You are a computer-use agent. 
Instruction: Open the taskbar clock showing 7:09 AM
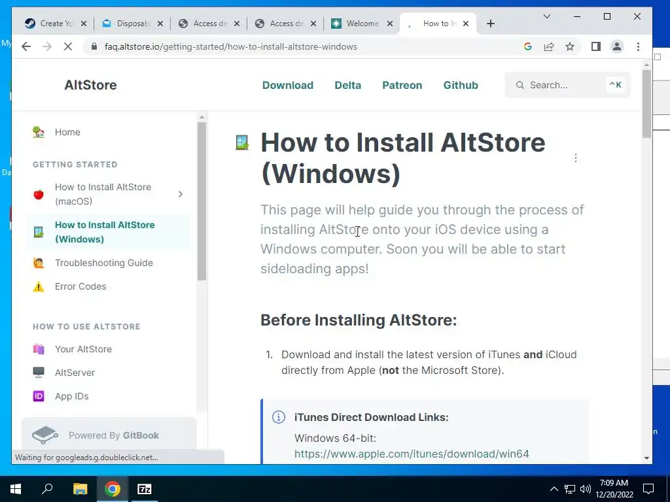tap(614, 489)
